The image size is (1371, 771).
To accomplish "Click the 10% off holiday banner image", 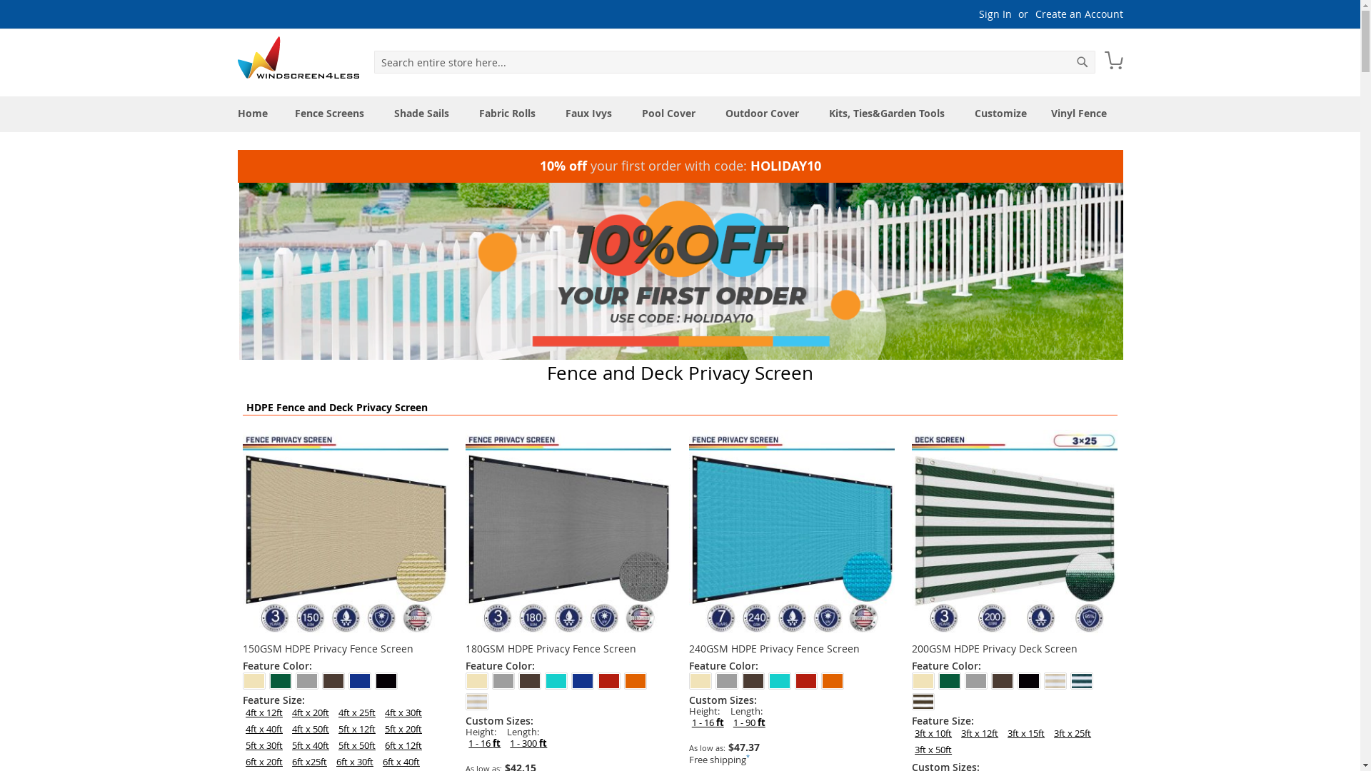I will point(681,271).
